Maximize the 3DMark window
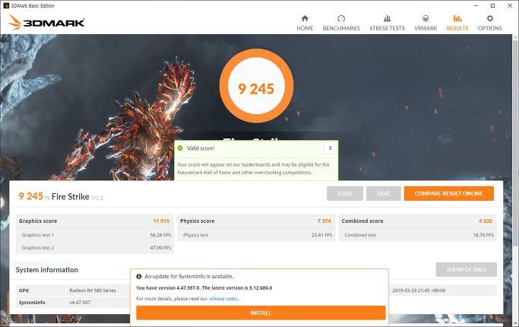Image resolution: width=519 pixels, height=327 pixels. pos(493,5)
